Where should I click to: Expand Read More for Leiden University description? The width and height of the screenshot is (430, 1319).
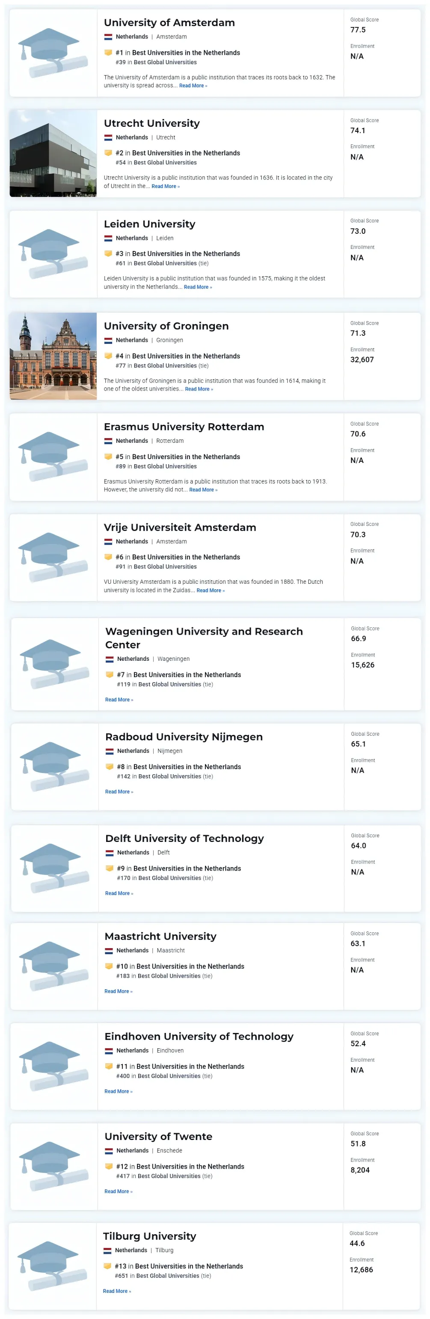click(x=198, y=287)
